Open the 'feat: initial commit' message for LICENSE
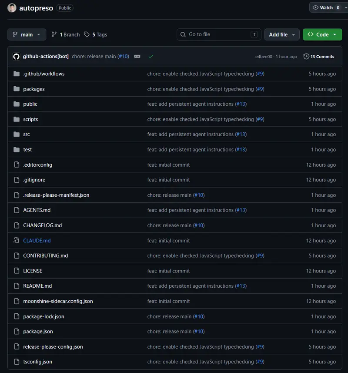Screen dimensions: 348x373 [168, 271]
